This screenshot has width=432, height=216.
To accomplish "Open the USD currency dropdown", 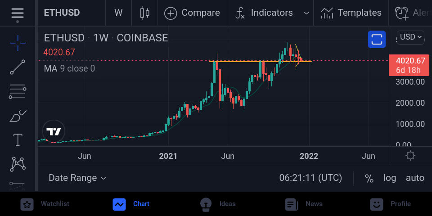I will click(x=410, y=37).
